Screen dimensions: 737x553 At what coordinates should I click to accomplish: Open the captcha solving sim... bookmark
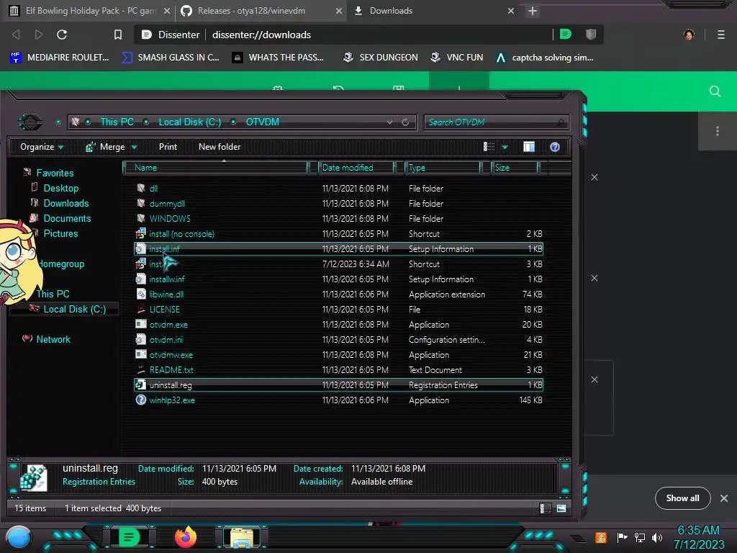(545, 58)
